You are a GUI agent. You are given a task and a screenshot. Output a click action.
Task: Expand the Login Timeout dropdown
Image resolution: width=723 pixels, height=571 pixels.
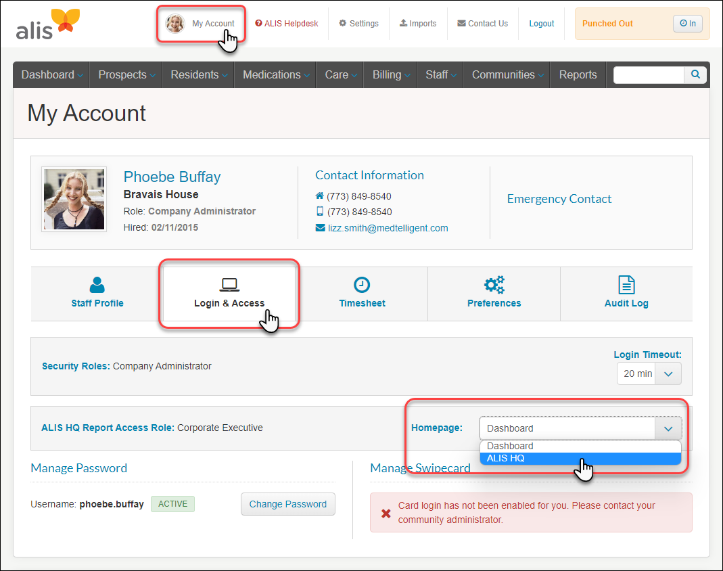(668, 373)
